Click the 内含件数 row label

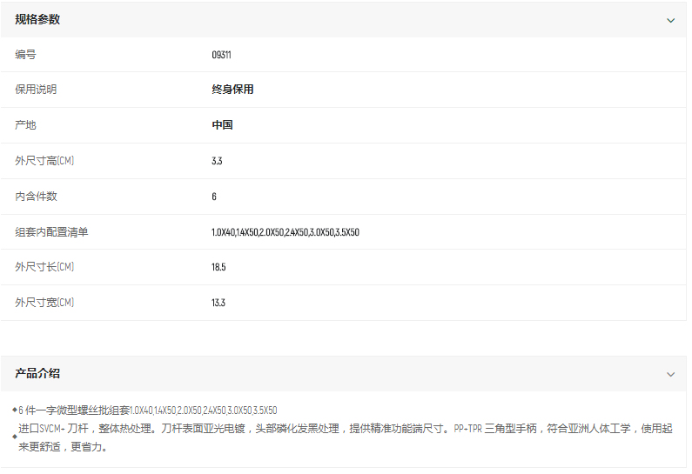click(x=36, y=197)
